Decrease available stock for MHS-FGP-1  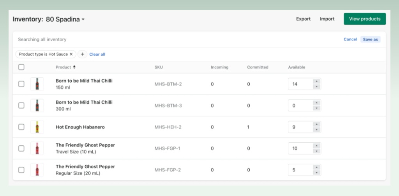tap(316, 151)
